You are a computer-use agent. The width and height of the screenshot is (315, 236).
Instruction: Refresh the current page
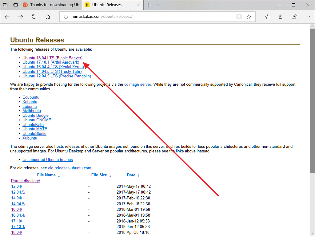pyautogui.click(x=34, y=17)
